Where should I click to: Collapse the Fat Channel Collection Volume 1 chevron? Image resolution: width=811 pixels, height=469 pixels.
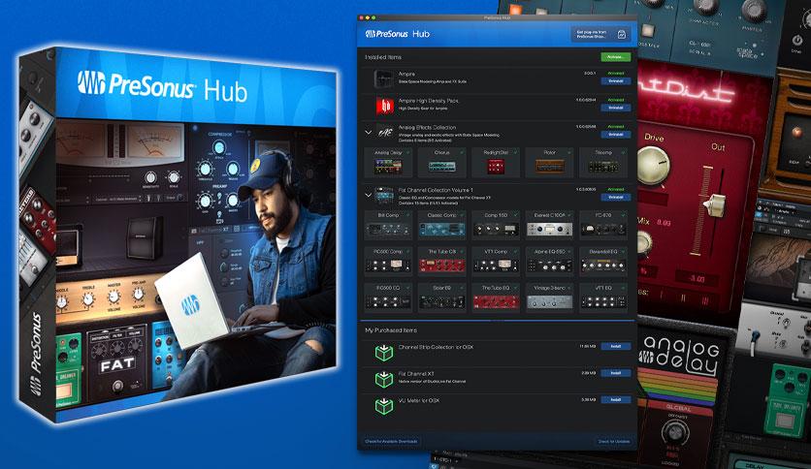point(369,195)
